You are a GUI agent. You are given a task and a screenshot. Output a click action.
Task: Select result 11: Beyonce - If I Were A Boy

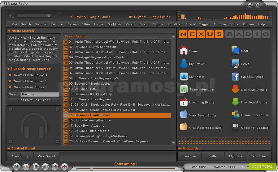pyautogui.click(x=117, y=94)
